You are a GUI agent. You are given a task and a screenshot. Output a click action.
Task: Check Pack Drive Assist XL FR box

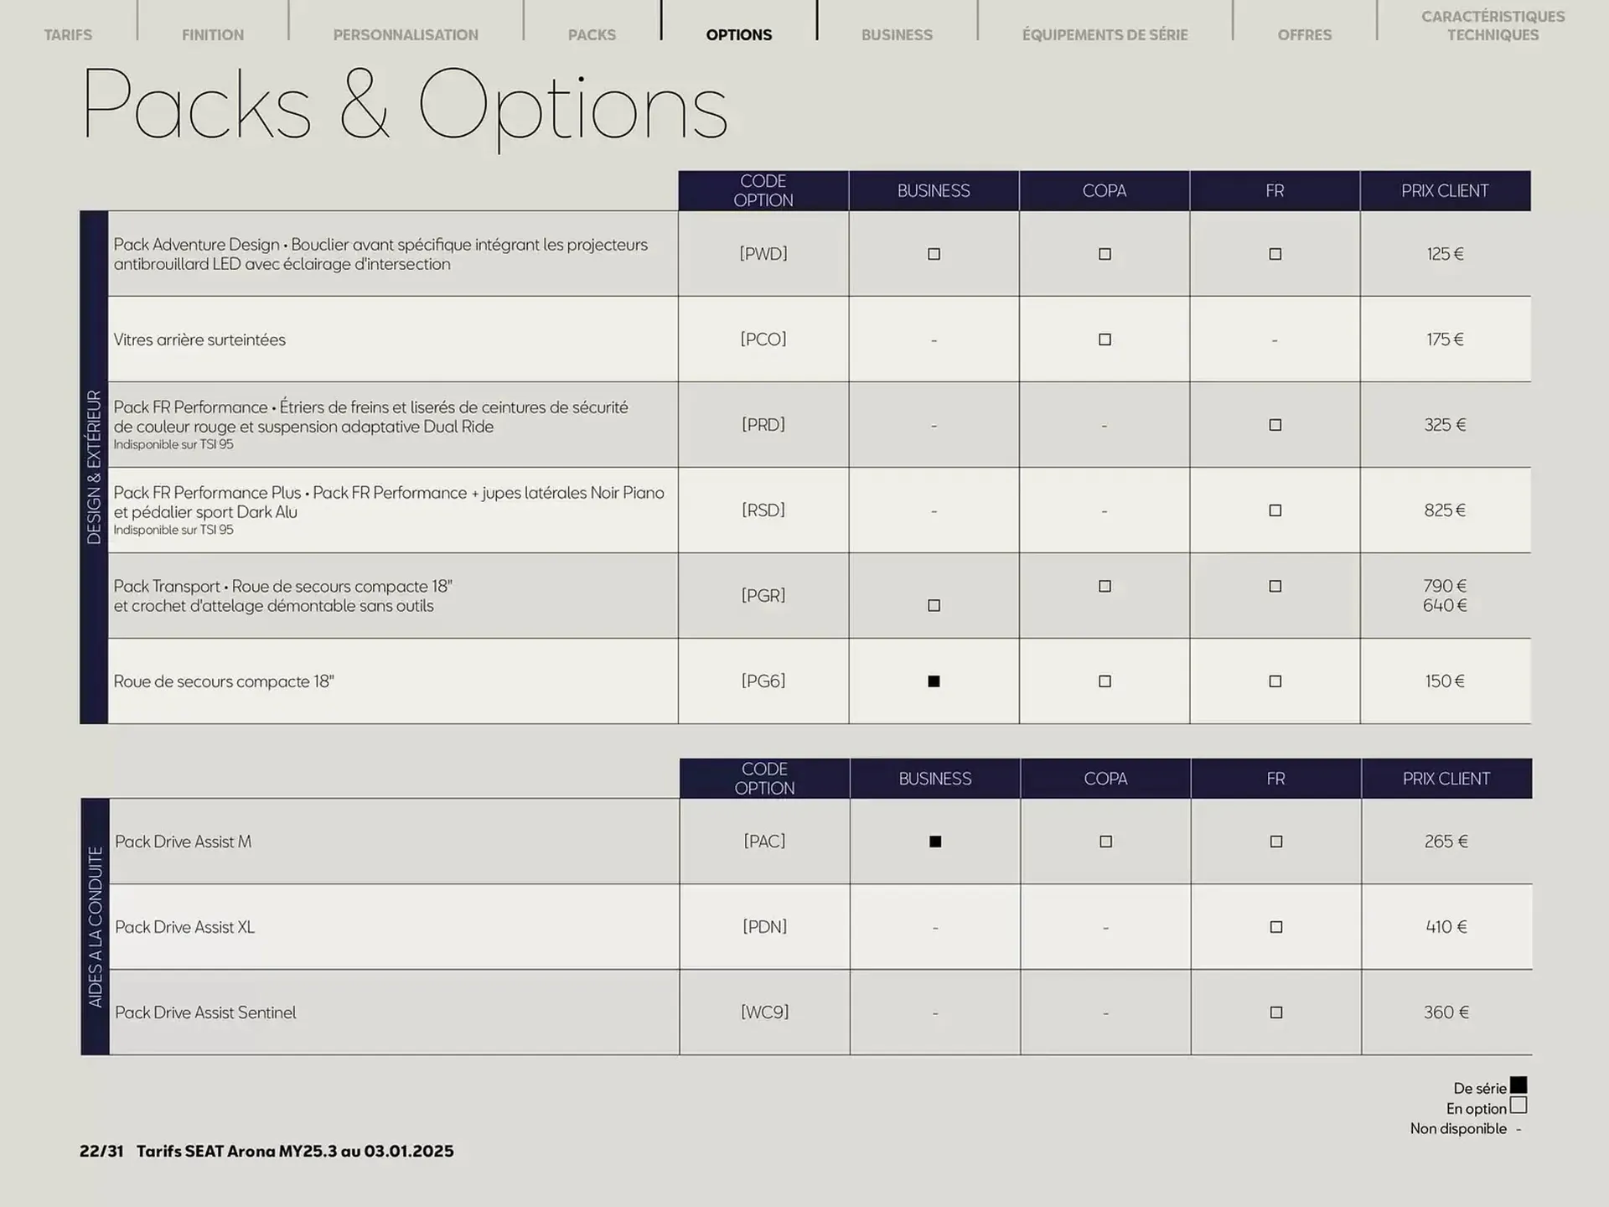pos(1275,927)
